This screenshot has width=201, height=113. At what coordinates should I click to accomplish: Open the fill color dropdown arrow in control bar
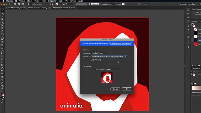pyautogui.click(x=54, y=4)
